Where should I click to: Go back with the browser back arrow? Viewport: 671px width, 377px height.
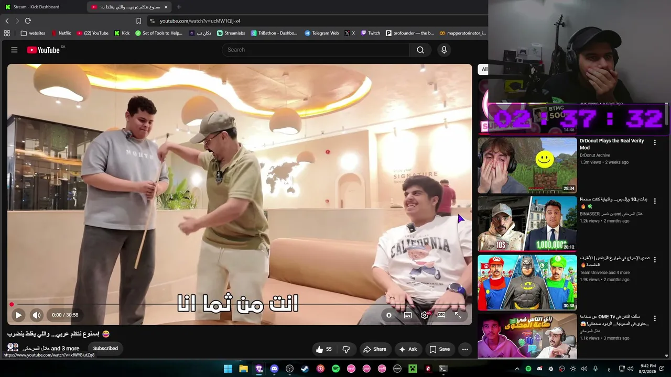pos(7,21)
